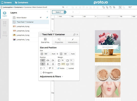The width and height of the screenshot is (137, 101).
Task: Open the Containers menu
Action: click(x=22, y=3)
